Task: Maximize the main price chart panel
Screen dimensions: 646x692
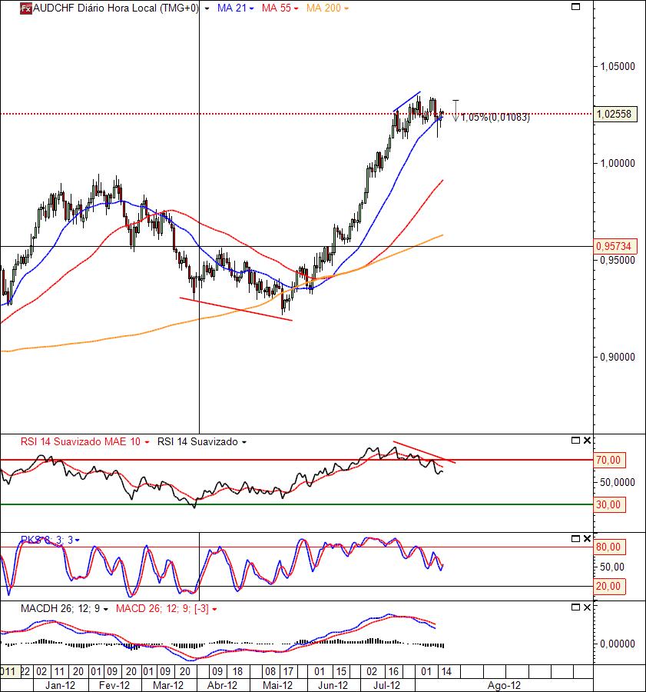Action: pyautogui.click(x=575, y=7)
